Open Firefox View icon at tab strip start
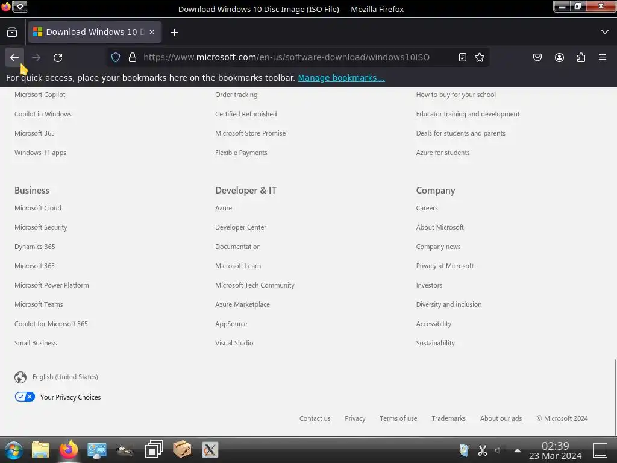 pos(12,33)
